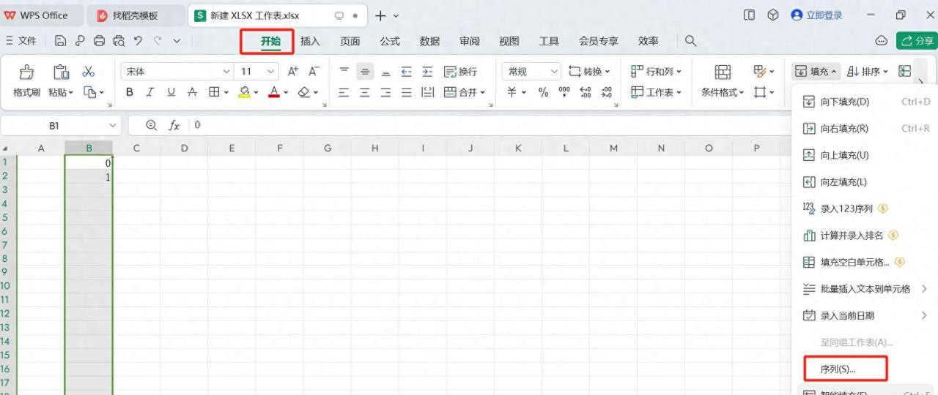Expand Enter Current Date (录入当前日期) submenu
The height and width of the screenshot is (395, 938).
(866, 315)
